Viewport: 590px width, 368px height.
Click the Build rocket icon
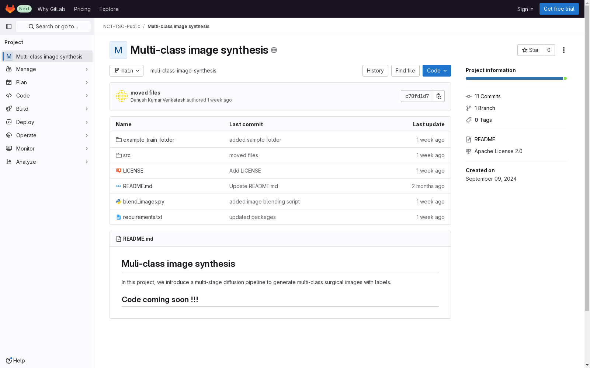click(9, 109)
